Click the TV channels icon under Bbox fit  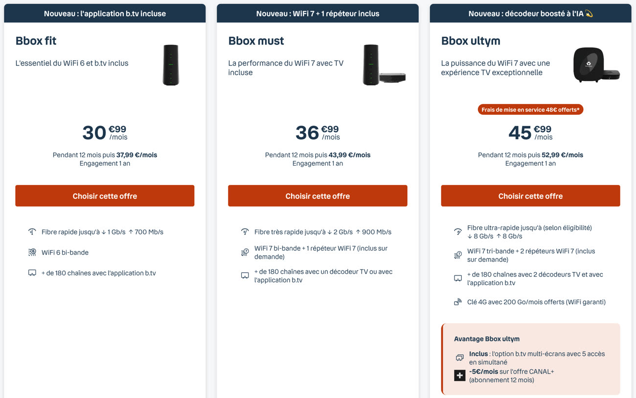[32, 273]
